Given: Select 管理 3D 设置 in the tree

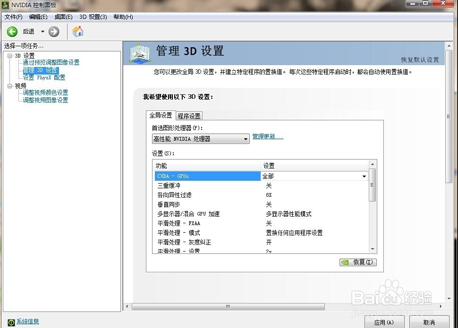Looking at the screenshot, I should click(x=41, y=70).
